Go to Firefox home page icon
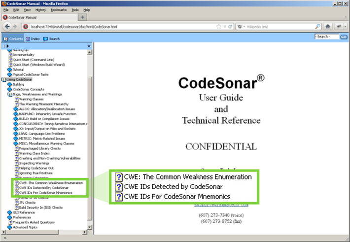The image size is (350, 242). click(328, 27)
